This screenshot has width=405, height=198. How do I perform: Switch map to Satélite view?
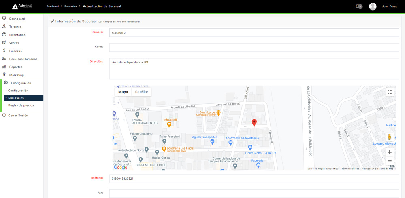(141, 92)
